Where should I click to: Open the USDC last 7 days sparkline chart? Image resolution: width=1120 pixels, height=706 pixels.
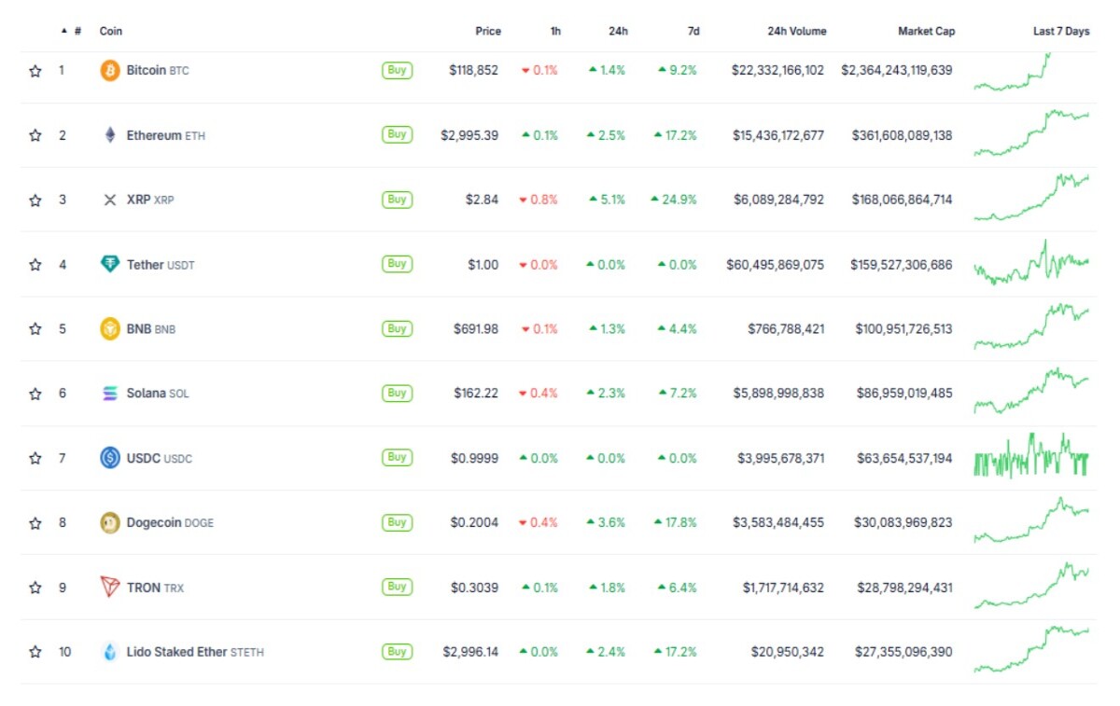pyautogui.click(x=1031, y=457)
